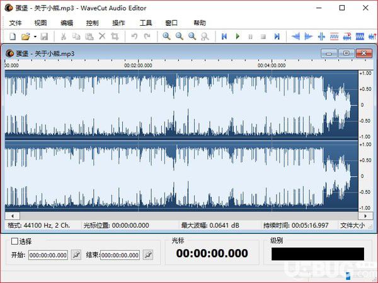Viewport: 378px width, 283px height.
Task: Click the document window title icon
Action: (9, 53)
